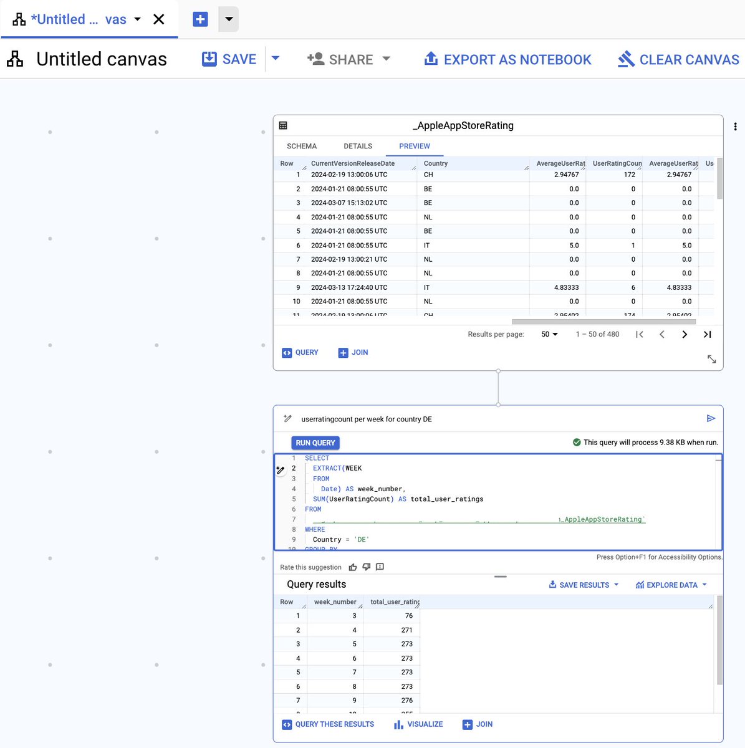
Task: Open the feedback comment icon
Action: 380,567
